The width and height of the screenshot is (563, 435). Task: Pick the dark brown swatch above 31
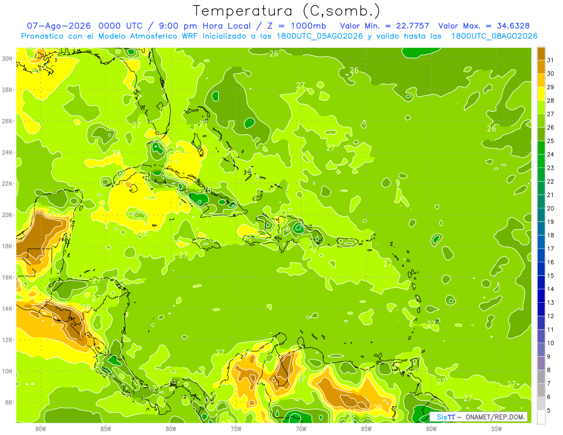point(541,53)
